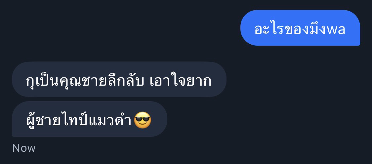Click the squared tail corner of the last gray bubble

coord(14,135)
